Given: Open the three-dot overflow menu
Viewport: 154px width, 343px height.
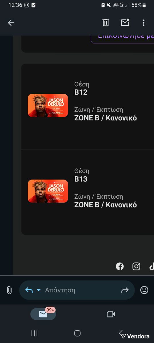Looking at the screenshot, I should click(x=143, y=23).
